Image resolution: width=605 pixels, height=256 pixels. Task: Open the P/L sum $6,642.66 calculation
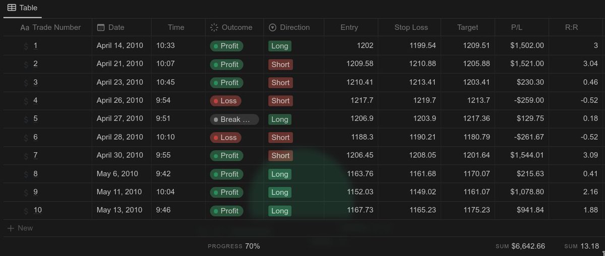[520, 246]
